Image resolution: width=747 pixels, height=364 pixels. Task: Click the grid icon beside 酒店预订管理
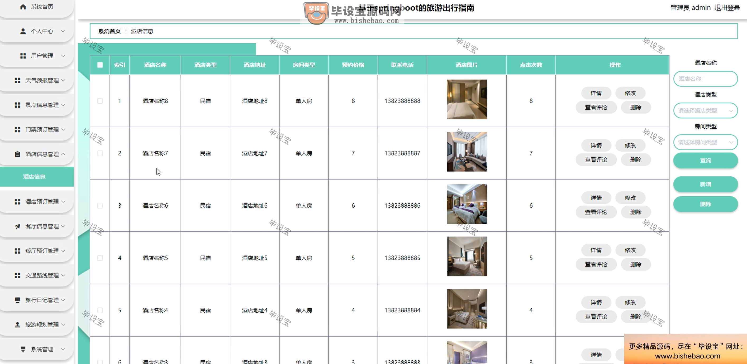click(x=17, y=202)
